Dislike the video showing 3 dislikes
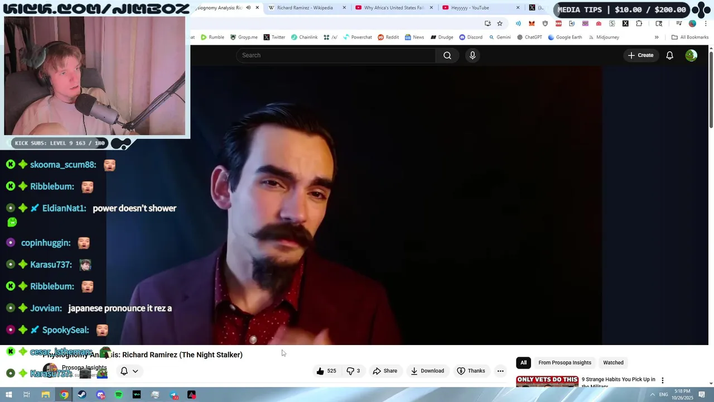The width and height of the screenshot is (714, 402). pos(353,371)
